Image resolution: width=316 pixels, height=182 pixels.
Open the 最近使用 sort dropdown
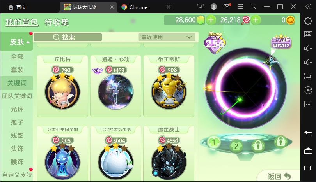point(167,37)
